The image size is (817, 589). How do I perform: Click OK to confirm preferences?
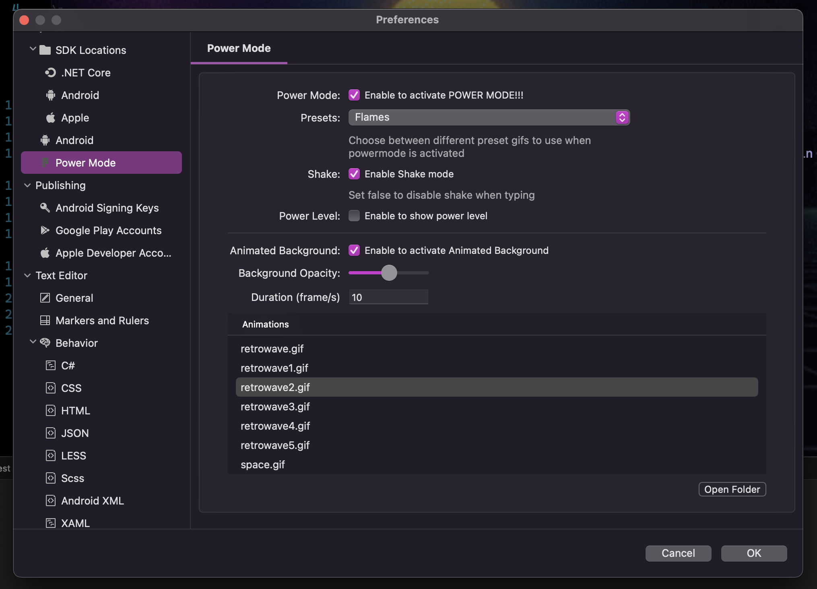[x=754, y=553]
